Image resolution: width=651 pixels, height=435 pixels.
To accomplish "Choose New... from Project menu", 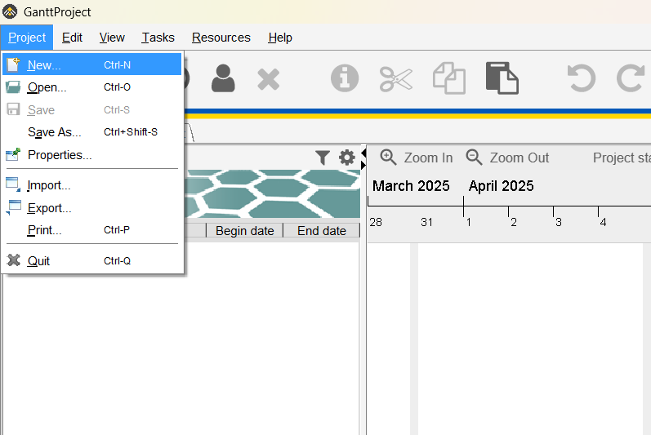I will point(91,64).
